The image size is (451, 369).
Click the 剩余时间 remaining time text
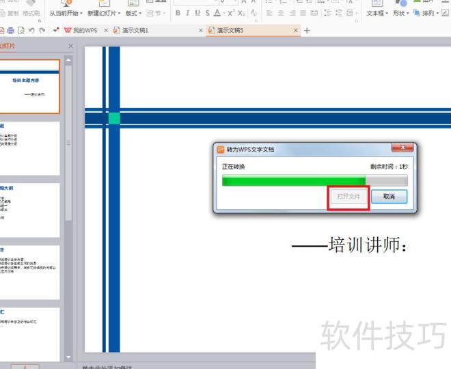[389, 167]
